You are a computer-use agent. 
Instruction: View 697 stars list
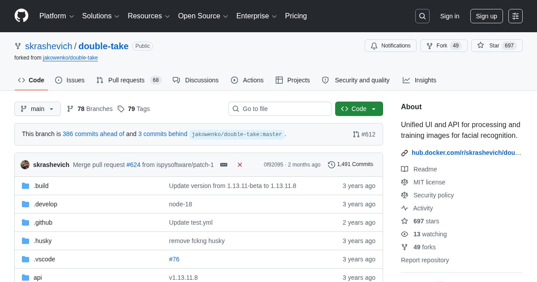coord(420,221)
